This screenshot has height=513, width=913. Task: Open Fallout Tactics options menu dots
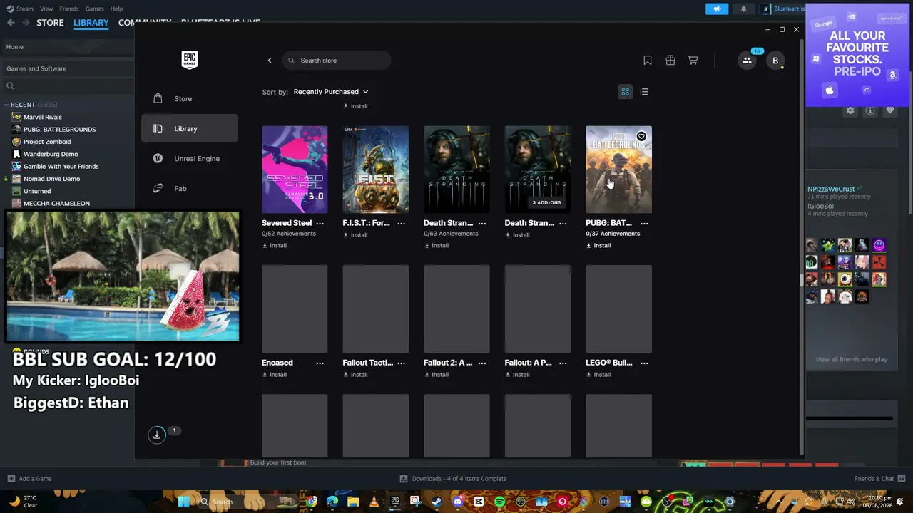pos(401,363)
